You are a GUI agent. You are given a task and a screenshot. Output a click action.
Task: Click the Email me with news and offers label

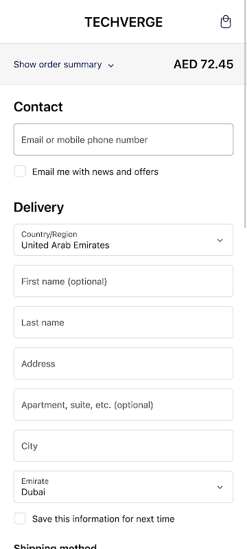(x=95, y=172)
